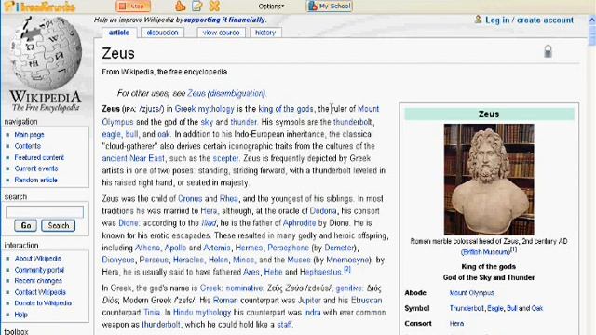The height and width of the screenshot is (335, 596).
Task: Follow the Rhea link
Action: [x=228, y=198]
